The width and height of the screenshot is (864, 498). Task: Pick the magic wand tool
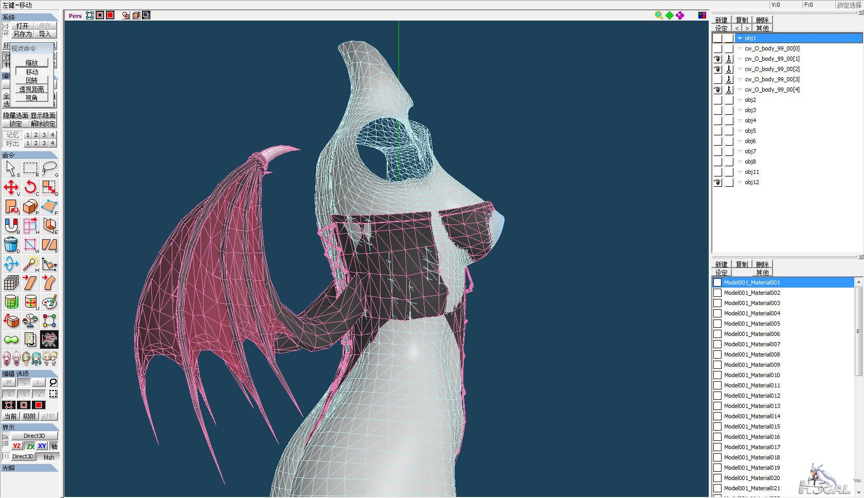[x=30, y=264]
